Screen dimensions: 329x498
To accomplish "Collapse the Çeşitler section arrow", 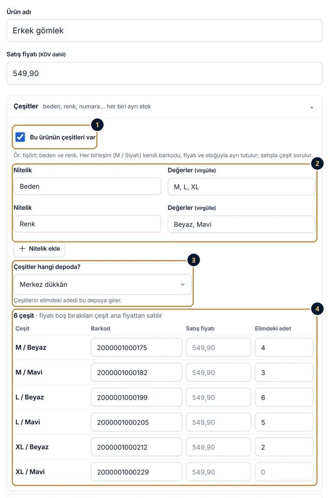I will [x=312, y=107].
